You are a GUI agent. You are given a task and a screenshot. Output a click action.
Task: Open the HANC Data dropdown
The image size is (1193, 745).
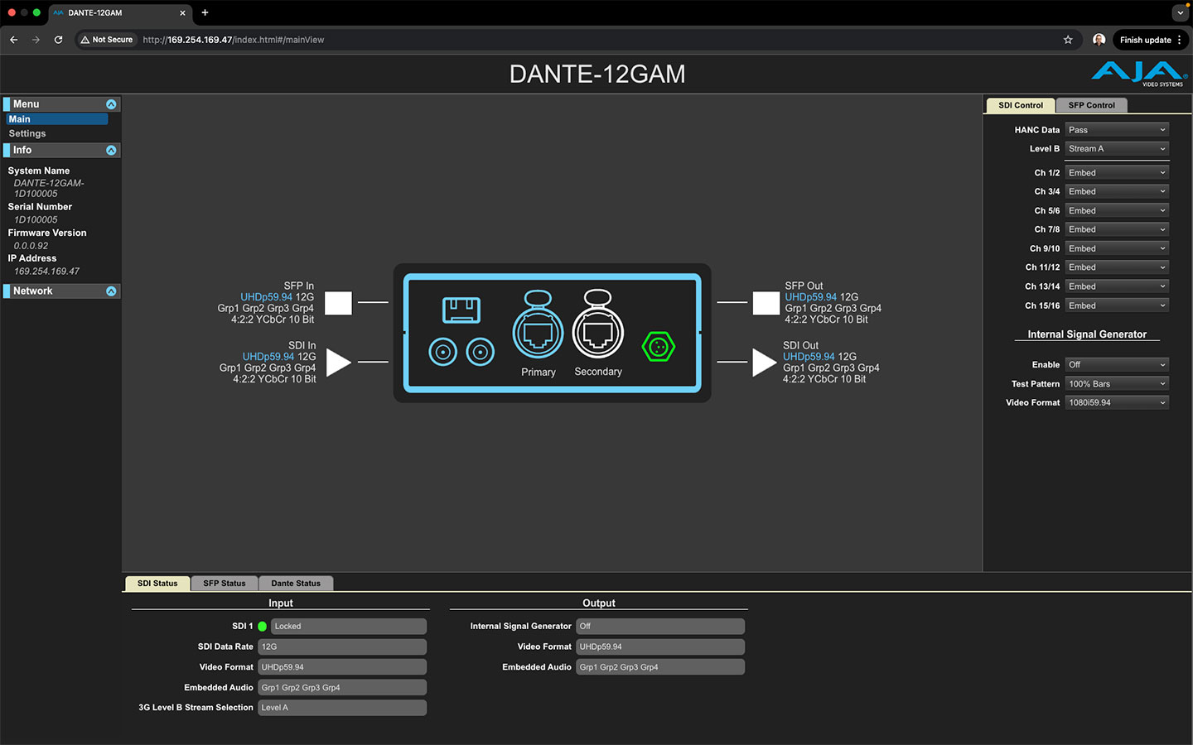click(x=1116, y=130)
